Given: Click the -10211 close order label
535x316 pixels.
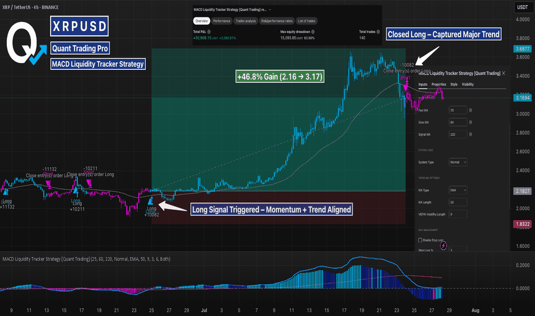Looking at the screenshot, I should [x=91, y=168].
